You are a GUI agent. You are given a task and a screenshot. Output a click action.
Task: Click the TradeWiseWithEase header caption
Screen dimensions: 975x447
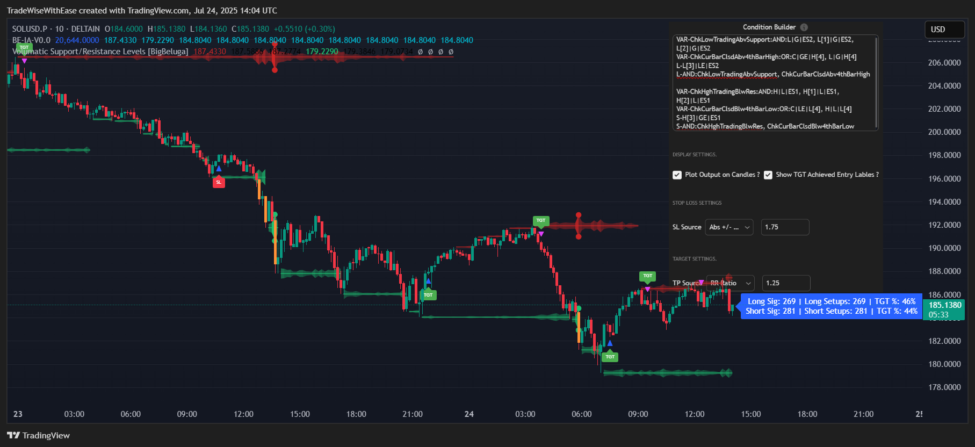142,11
